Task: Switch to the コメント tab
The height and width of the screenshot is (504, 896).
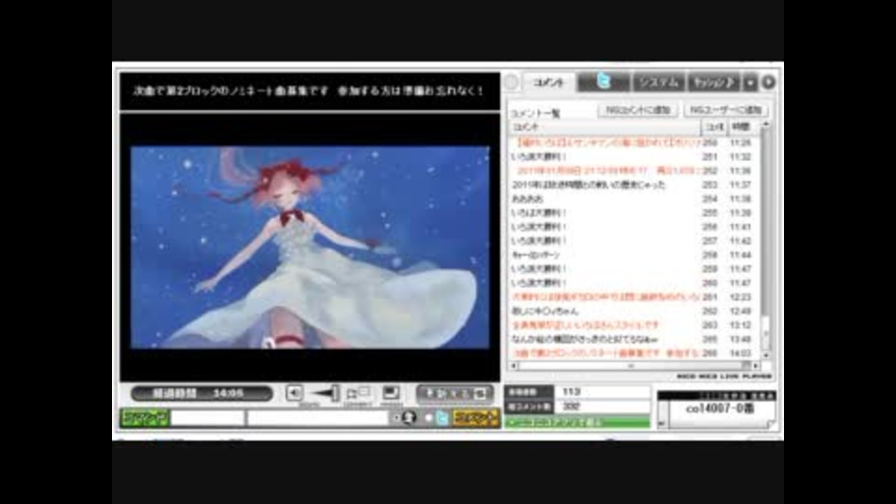Action: pos(549,83)
